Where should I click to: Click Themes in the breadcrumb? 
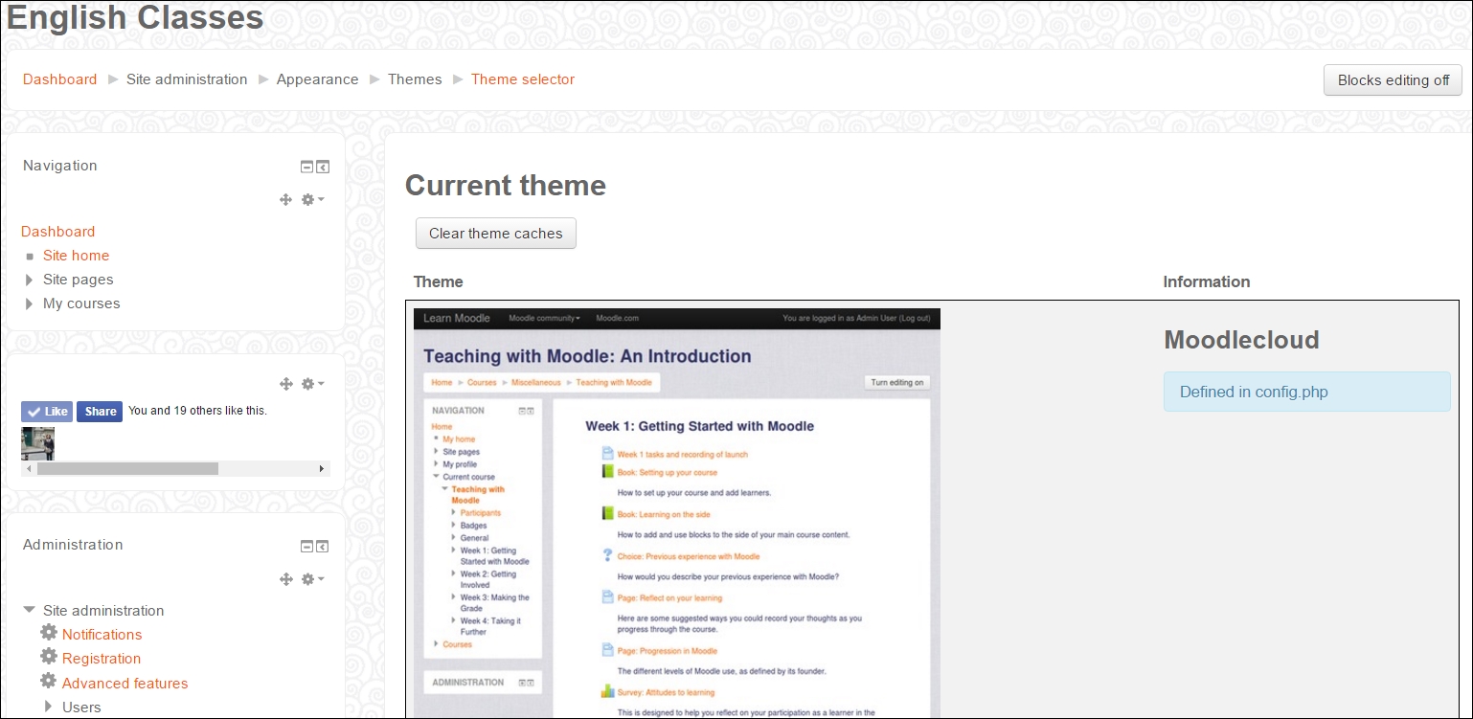[x=415, y=79]
